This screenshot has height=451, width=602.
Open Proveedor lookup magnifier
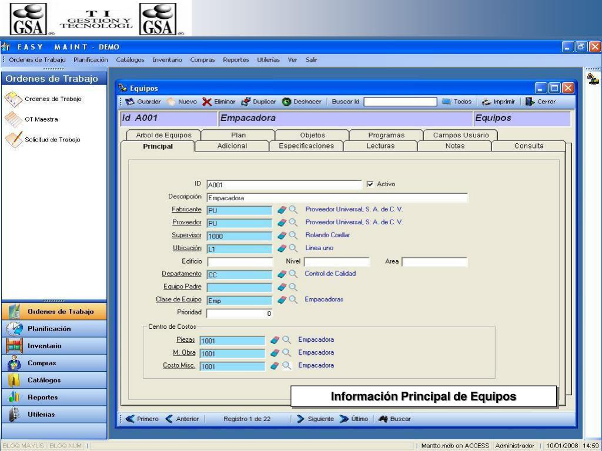[x=293, y=223]
